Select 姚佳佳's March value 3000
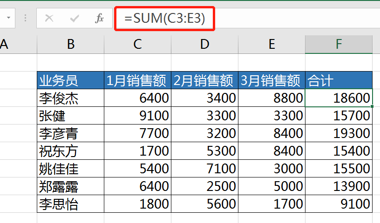Viewport: 380px width, 223px height. click(271, 168)
